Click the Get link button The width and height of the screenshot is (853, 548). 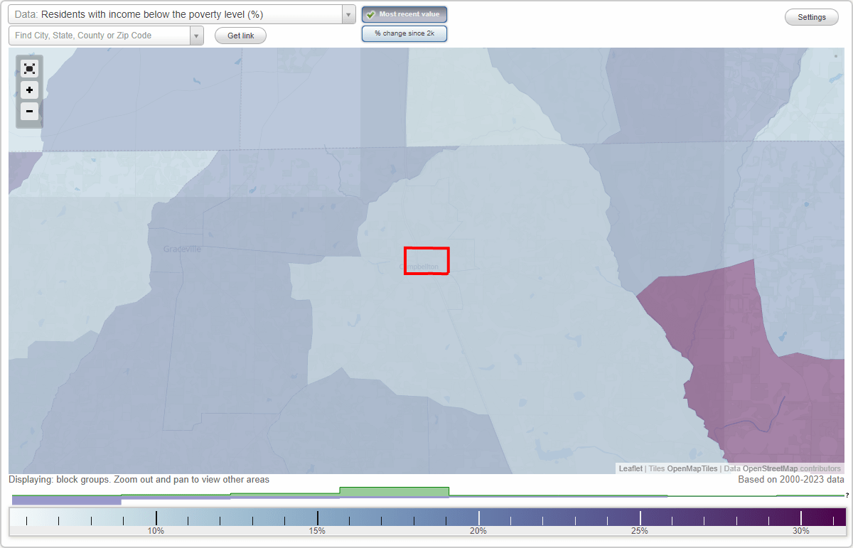[240, 35]
